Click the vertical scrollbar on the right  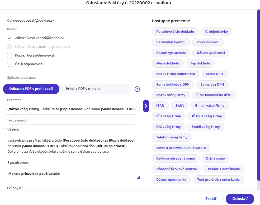pos(258,95)
